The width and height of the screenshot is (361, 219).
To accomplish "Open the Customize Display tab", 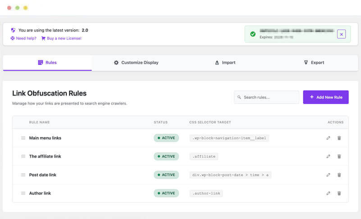I will pyautogui.click(x=136, y=63).
